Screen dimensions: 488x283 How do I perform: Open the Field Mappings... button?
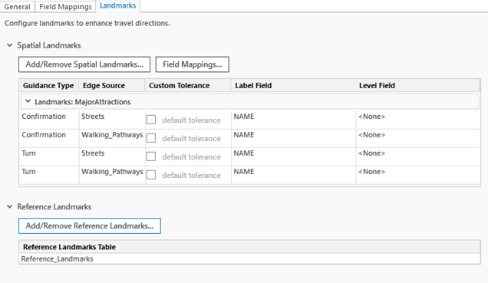tap(193, 64)
